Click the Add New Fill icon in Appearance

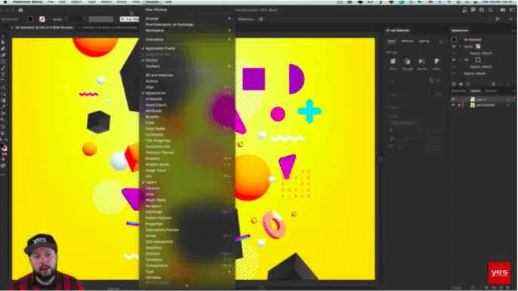tap(461, 84)
